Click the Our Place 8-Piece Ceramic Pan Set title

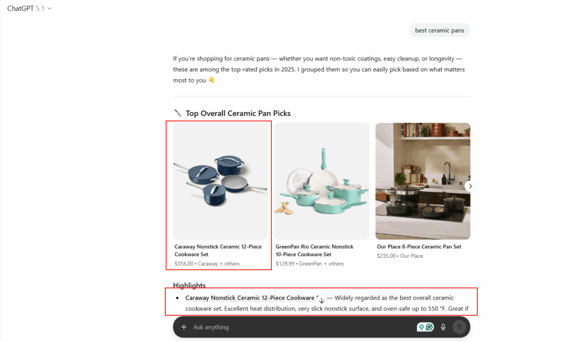tap(419, 247)
